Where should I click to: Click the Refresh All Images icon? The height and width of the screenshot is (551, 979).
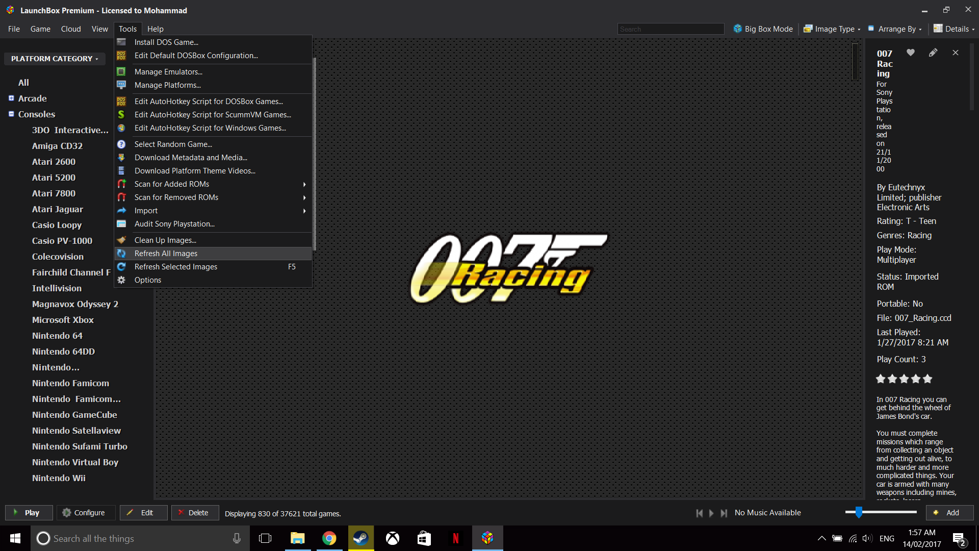pos(121,254)
